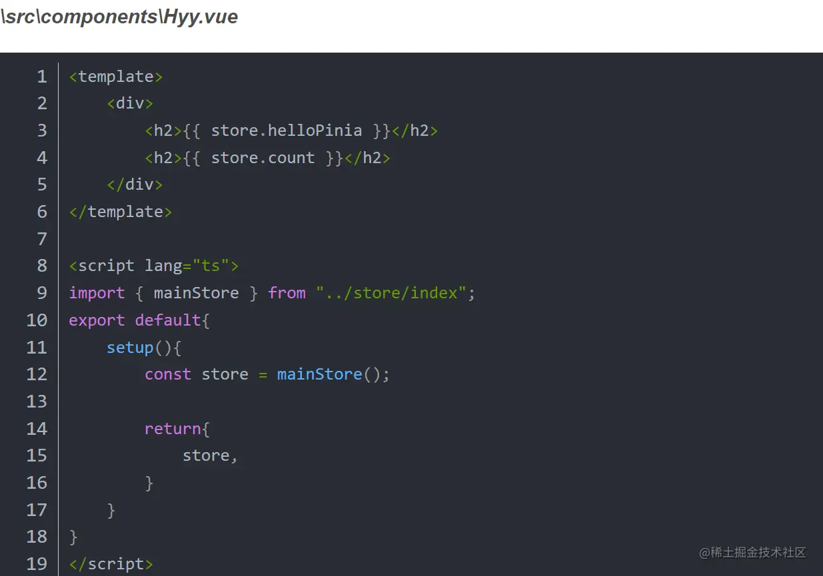Click store.count in the h2 on line 4
The image size is (823, 576).
pyautogui.click(x=263, y=158)
